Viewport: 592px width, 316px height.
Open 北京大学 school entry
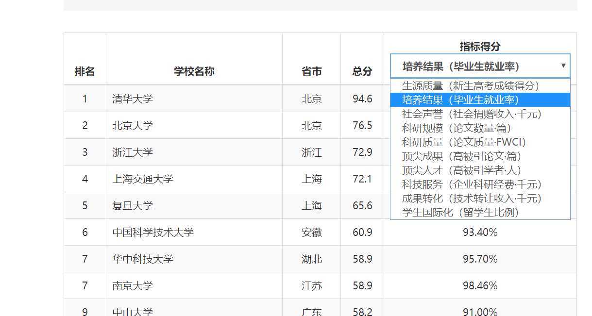tap(133, 126)
